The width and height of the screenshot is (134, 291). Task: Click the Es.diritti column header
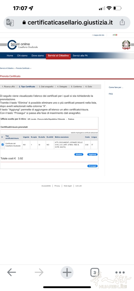(50, 137)
